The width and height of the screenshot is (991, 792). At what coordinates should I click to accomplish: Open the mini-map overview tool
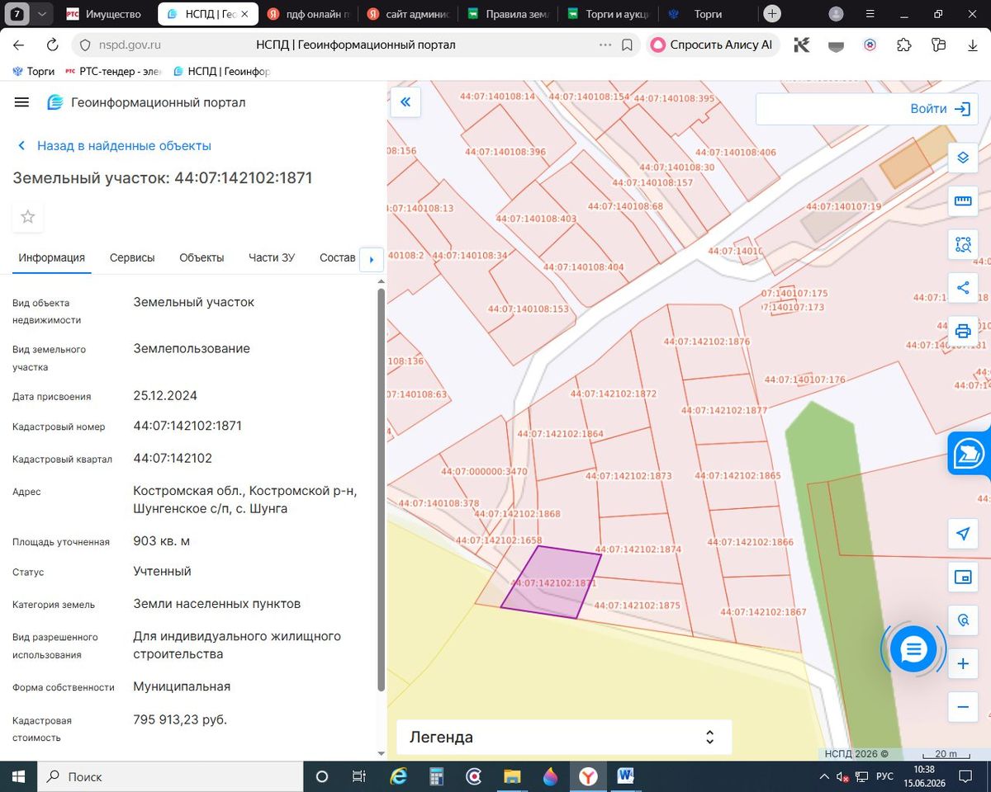[x=963, y=577]
